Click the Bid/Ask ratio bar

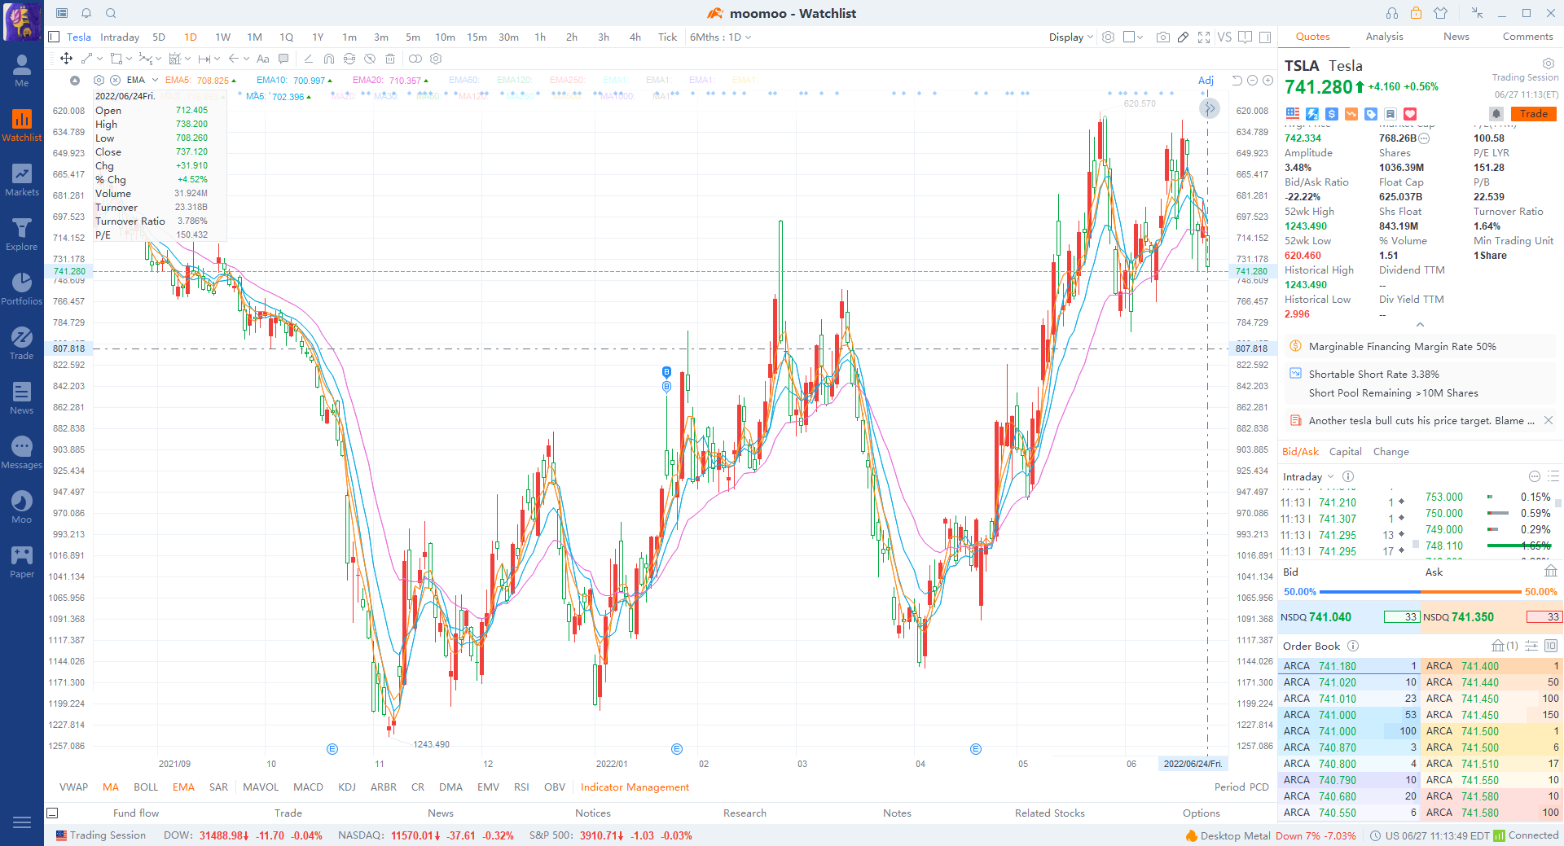tap(1420, 592)
